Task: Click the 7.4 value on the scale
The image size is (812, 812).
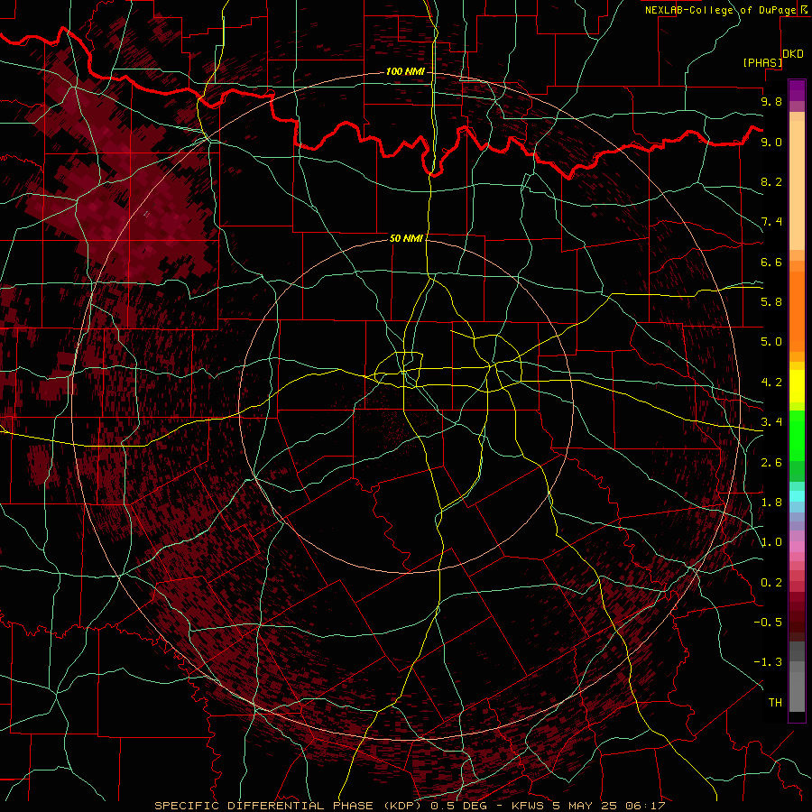Action: click(x=771, y=222)
